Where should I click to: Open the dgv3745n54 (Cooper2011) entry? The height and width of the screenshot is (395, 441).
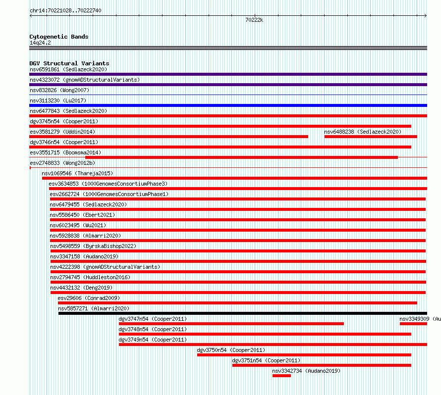point(64,121)
